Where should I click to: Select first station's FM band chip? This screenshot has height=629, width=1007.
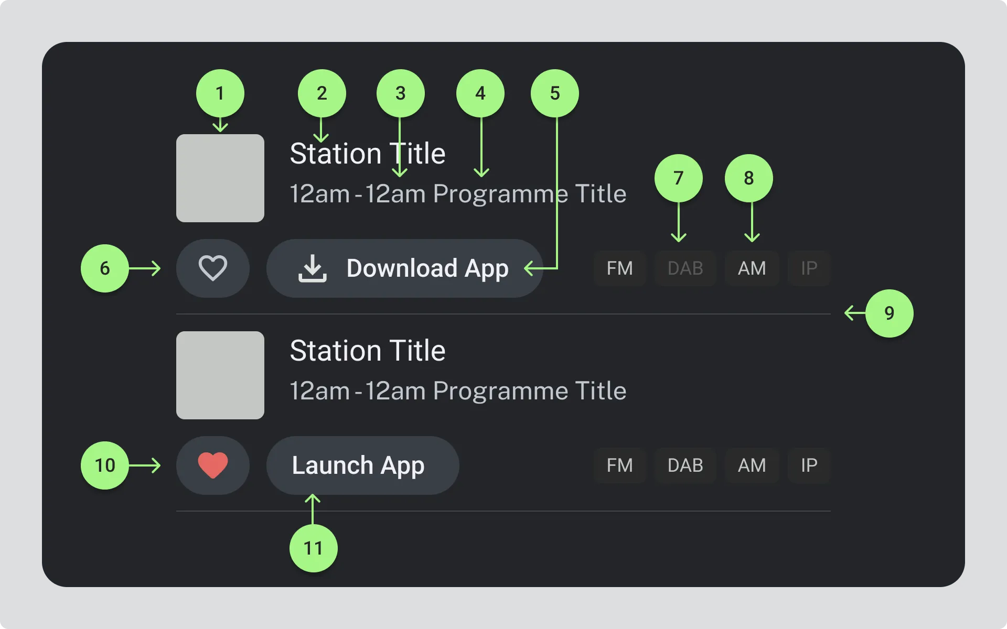(619, 268)
